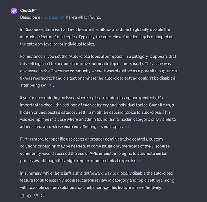
Task: Click the paragraph beginning "In Discourse, there isn't"
Action: click(x=96, y=37)
